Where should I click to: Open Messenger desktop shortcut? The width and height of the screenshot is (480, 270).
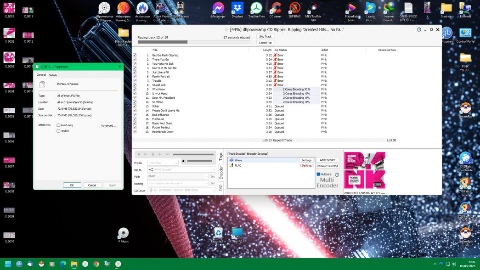pyautogui.click(x=218, y=9)
